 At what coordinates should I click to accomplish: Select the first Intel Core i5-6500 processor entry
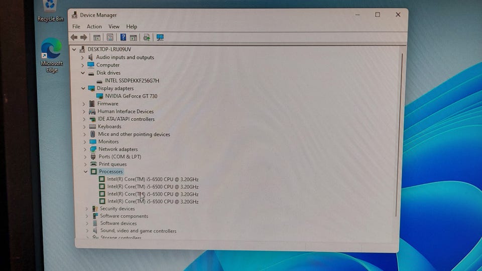153,179
